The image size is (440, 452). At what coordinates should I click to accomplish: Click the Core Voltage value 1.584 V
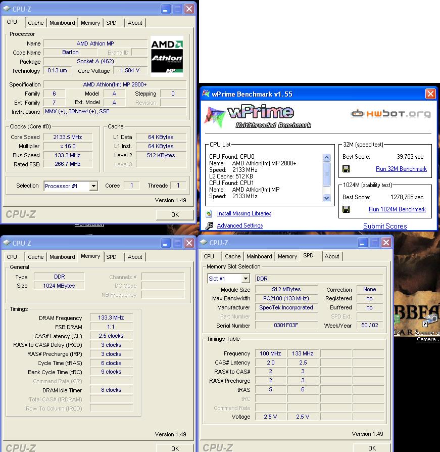click(130, 70)
